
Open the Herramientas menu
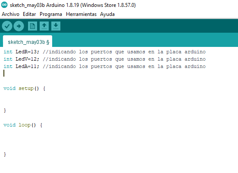tap(81, 14)
